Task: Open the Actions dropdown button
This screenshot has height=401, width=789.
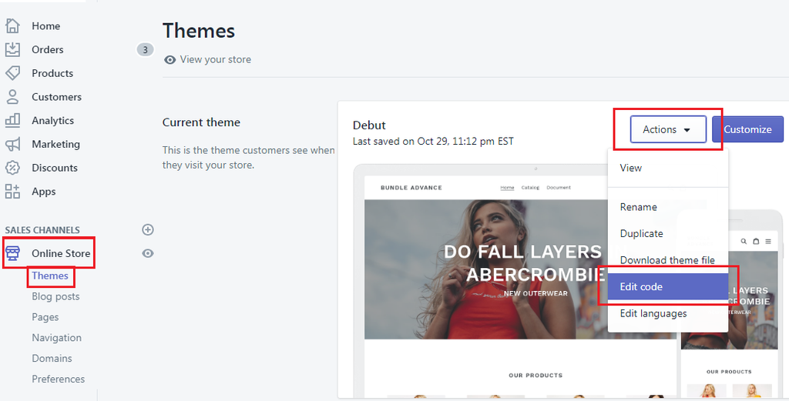Action: (668, 129)
